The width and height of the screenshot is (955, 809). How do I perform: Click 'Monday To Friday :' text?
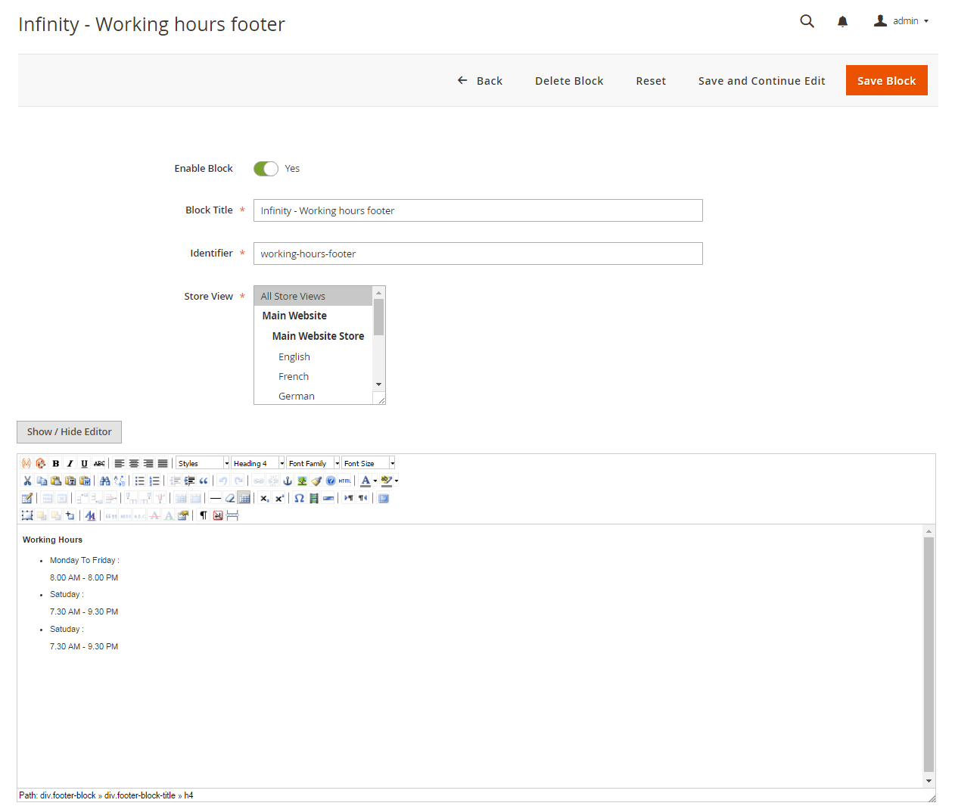point(85,560)
